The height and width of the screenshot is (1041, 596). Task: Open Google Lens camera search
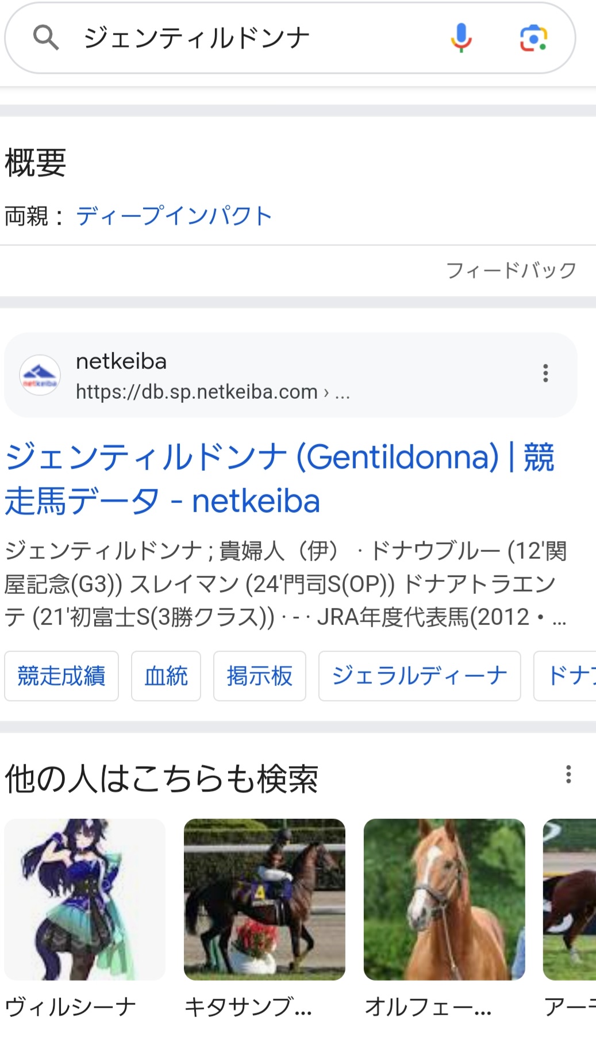tap(533, 38)
